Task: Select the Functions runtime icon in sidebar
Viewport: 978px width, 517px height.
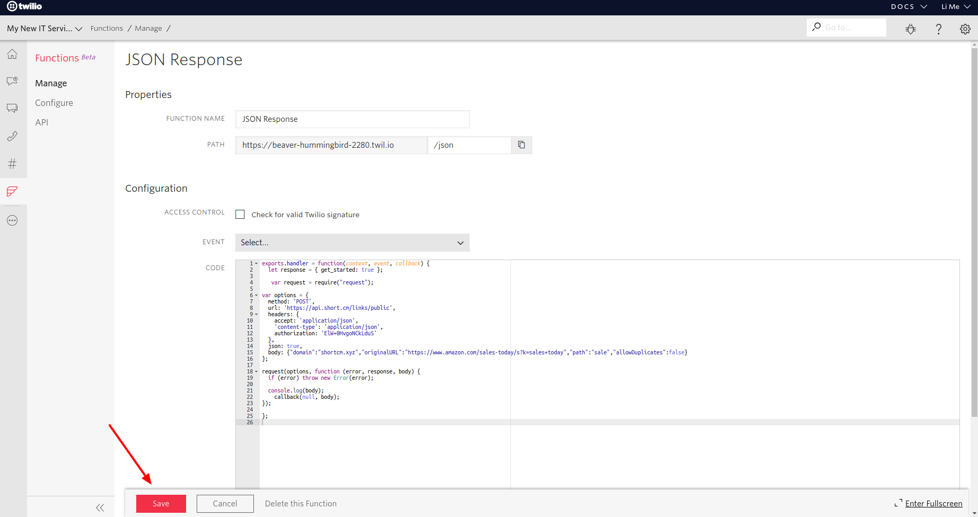Action: click(12, 192)
